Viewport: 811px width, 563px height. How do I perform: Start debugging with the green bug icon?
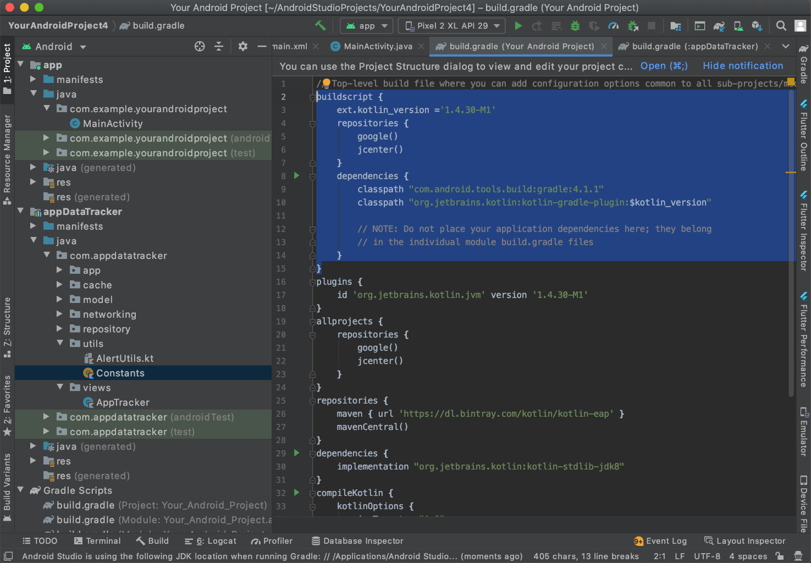point(575,26)
